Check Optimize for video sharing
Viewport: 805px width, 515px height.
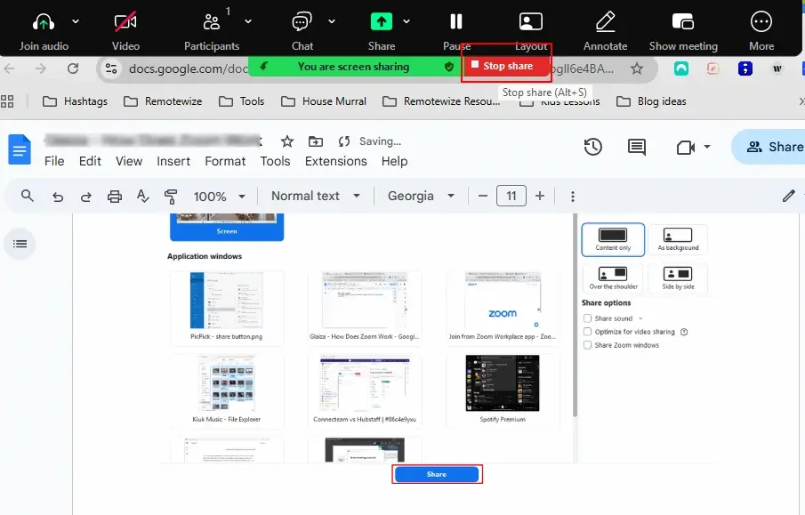[x=587, y=332]
